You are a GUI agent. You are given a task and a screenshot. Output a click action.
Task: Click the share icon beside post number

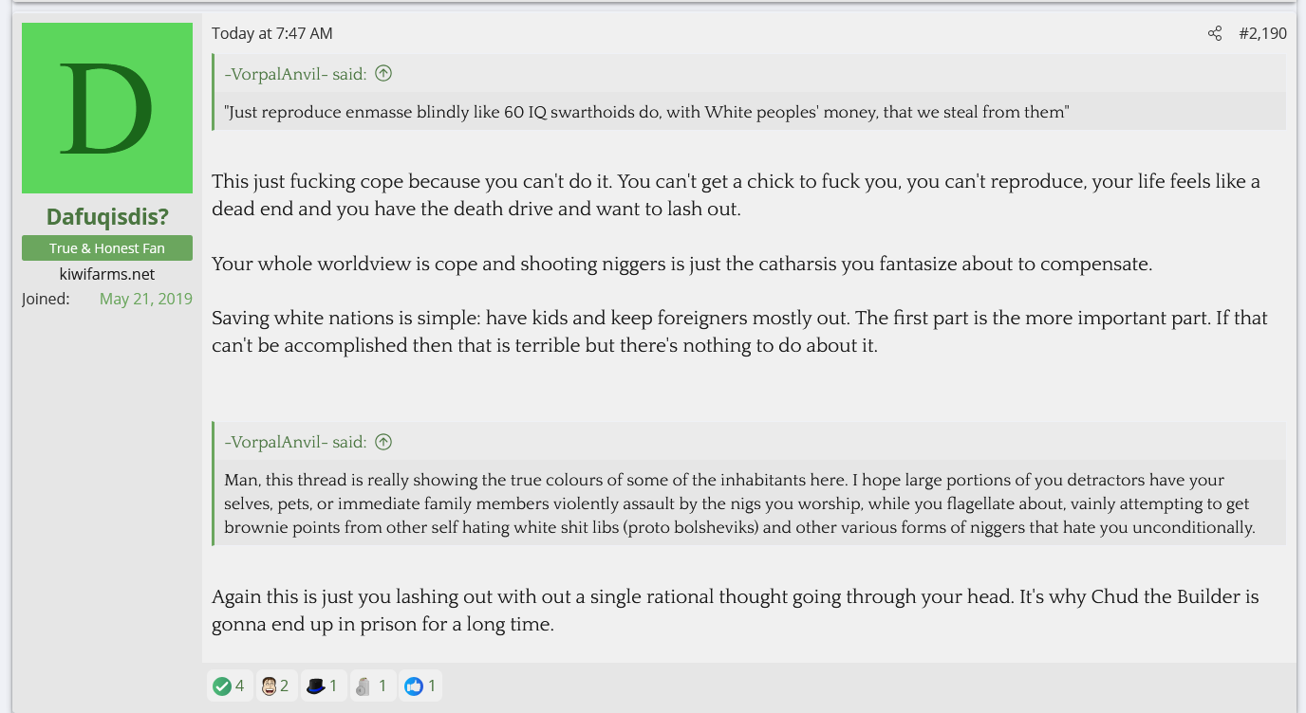pyautogui.click(x=1215, y=34)
